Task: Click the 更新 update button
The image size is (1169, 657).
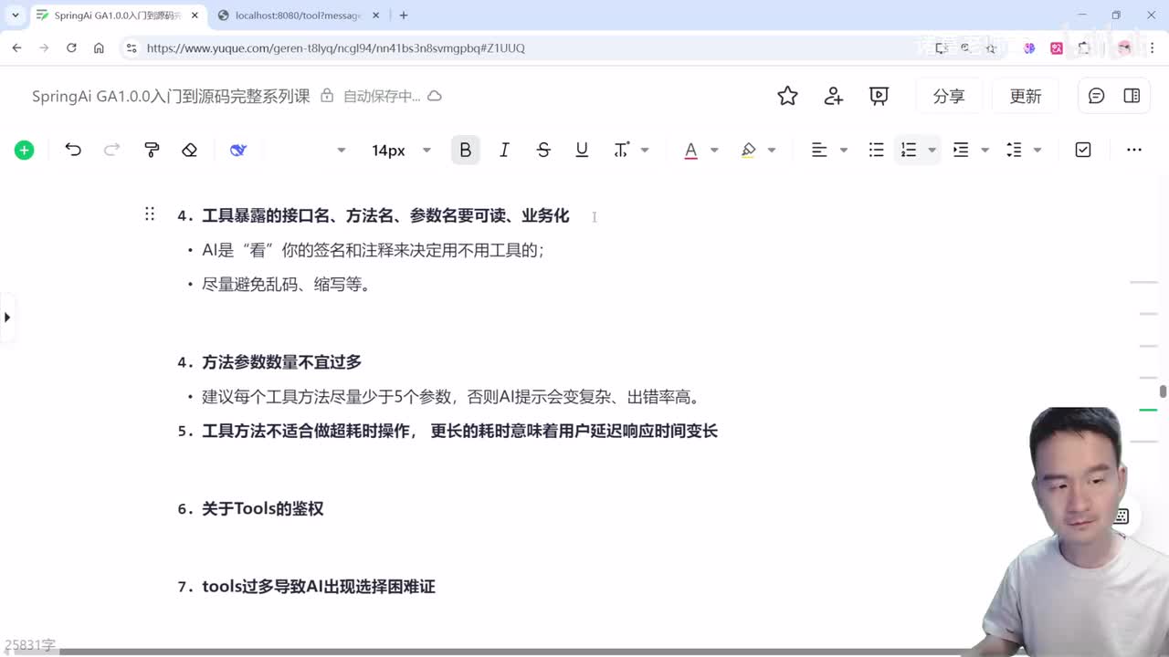Action: pyautogui.click(x=1026, y=96)
